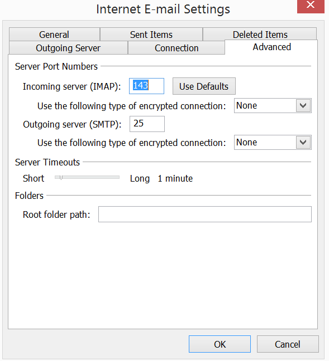This screenshot has width=329, height=361.
Task: Click the IMAP encryption None combo box
Action: point(273,106)
